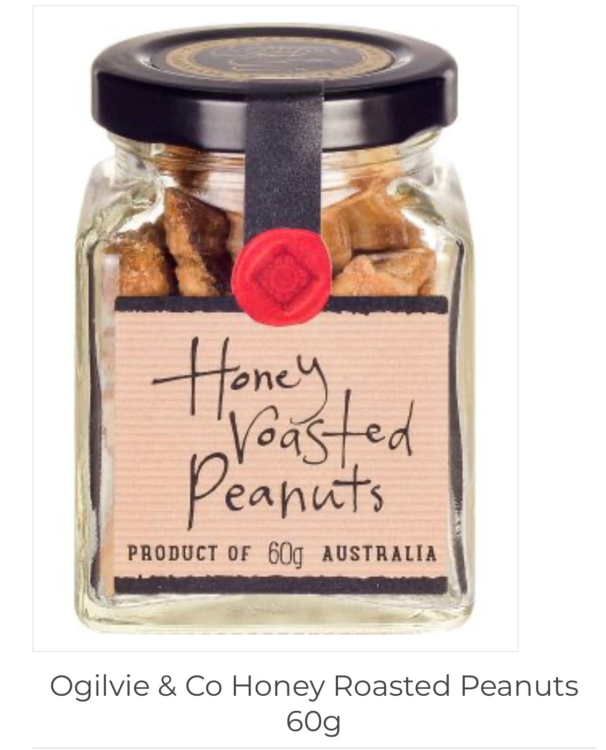Click the 60g text below the product title
The width and height of the screenshot is (606, 750).
pos(314,722)
